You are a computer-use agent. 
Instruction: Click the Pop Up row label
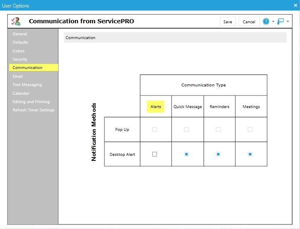(x=122, y=129)
